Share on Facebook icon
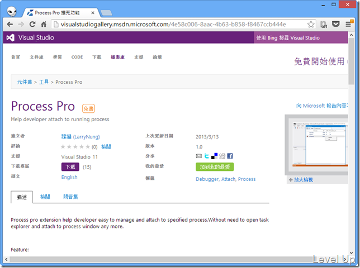Viewport: 360px width, 268px height. (230, 156)
